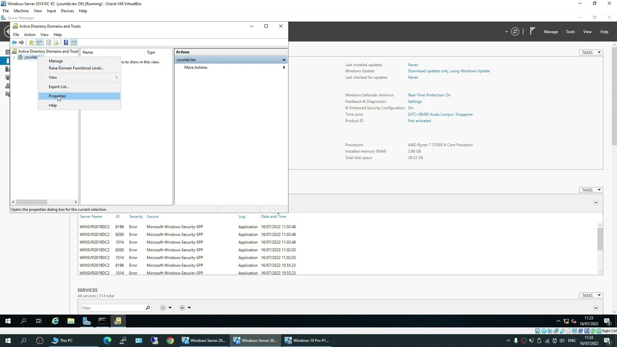Sort events by Date and Time column

(x=273, y=216)
